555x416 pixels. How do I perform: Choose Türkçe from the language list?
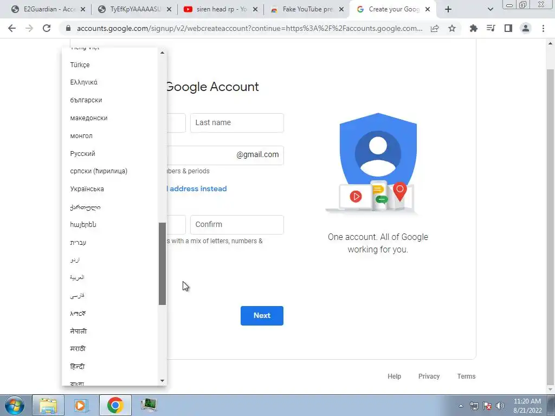109,65
